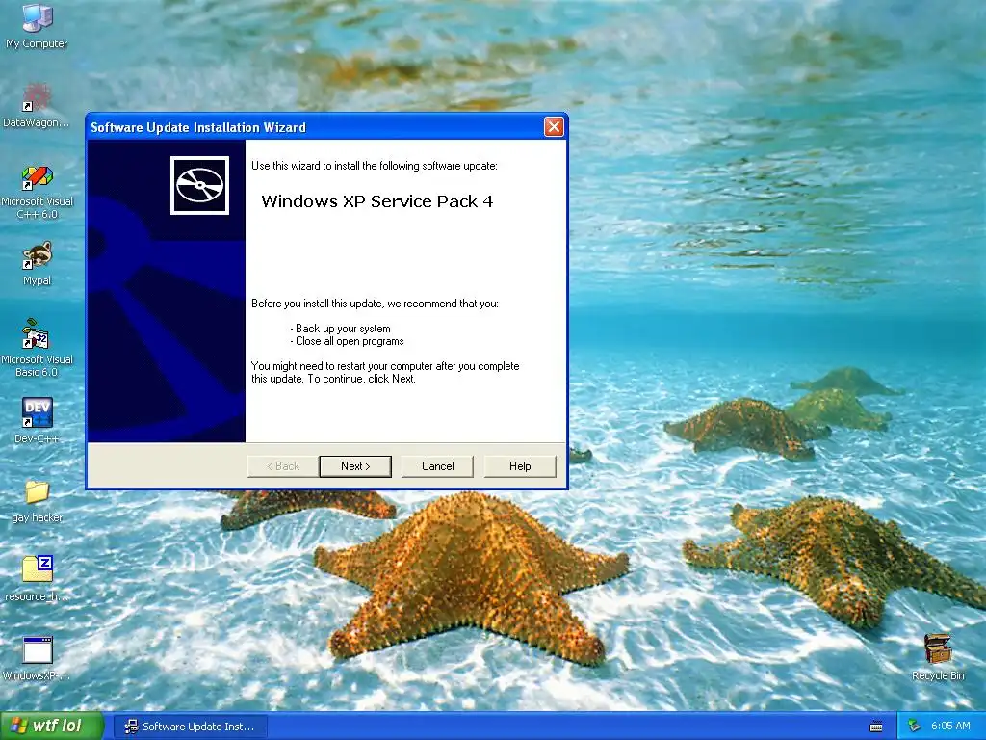
Task: Cancel the Software Update Installation Wizard
Action: click(x=438, y=466)
